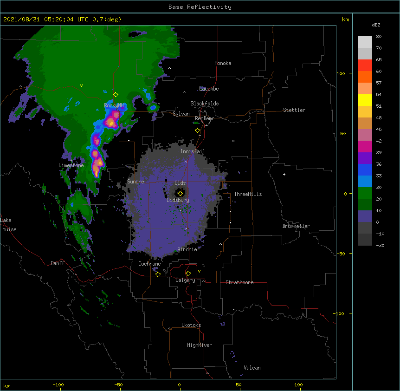
Task: Click the Blackfalds label
Action: click(205, 104)
